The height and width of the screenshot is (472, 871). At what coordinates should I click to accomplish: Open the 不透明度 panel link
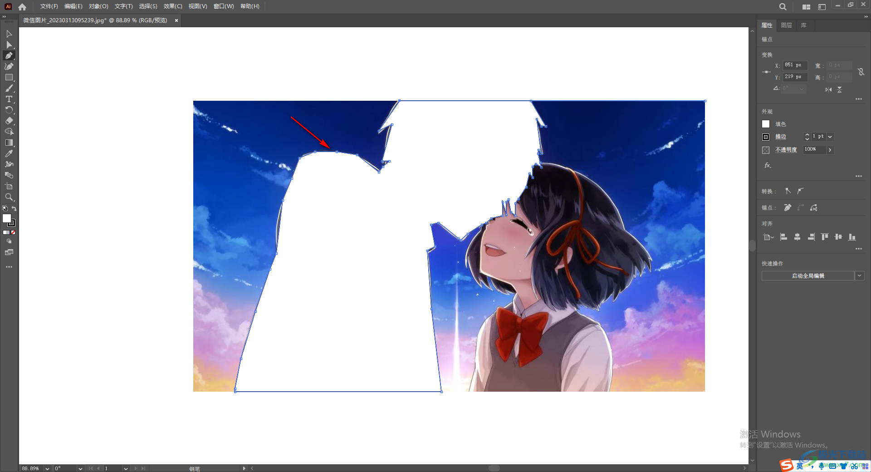click(x=786, y=150)
